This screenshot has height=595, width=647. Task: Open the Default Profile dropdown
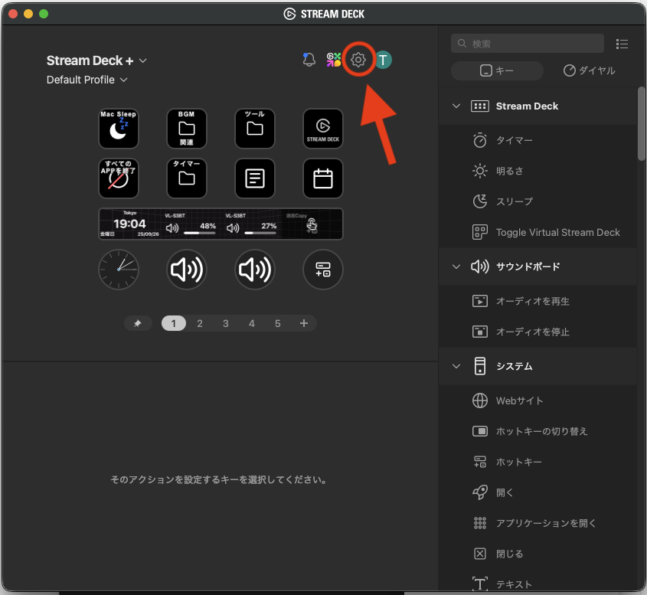87,80
